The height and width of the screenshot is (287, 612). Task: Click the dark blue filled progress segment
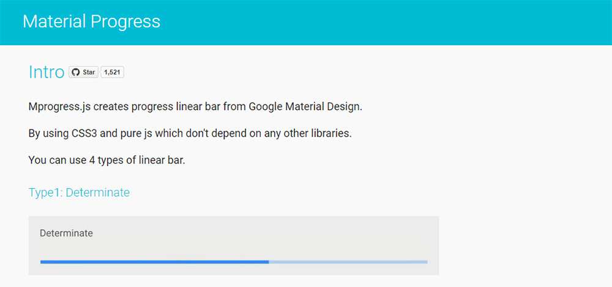point(154,261)
